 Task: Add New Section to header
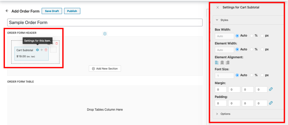105,69
